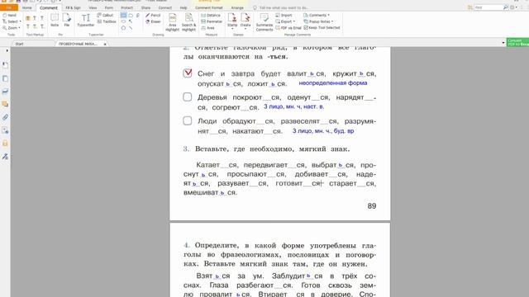
Task: Switch to the Home ribbon tab
Action: (26, 7)
